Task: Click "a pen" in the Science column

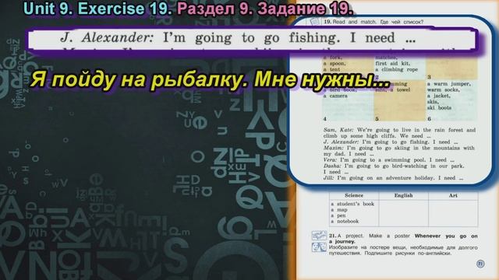Action: (x=338, y=215)
